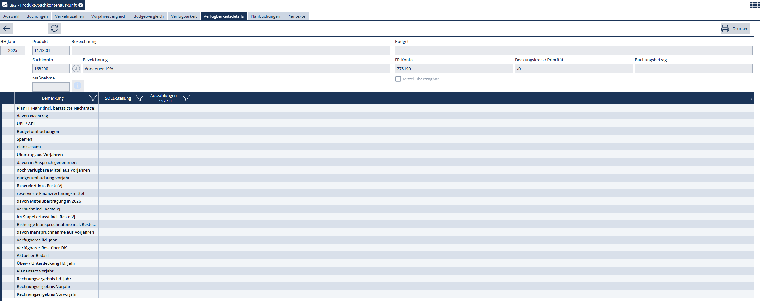The height and width of the screenshot is (301, 762).
Task: Open the app grid icon top right
Action: click(755, 5)
